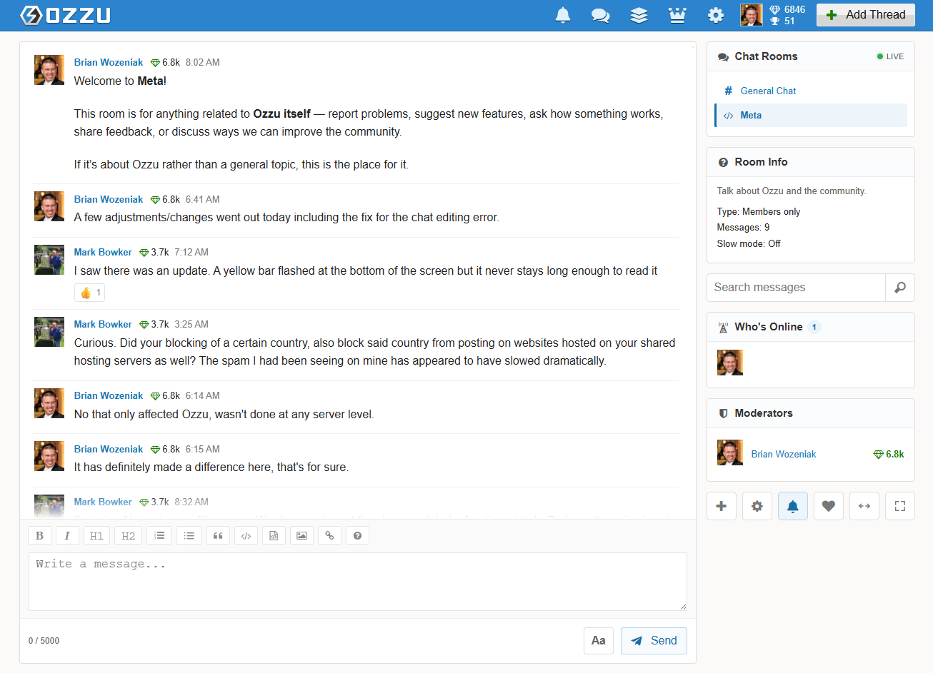Viewport: 933px width, 673px height.
Task: Insert an H2 heading
Action: click(129, 535)
